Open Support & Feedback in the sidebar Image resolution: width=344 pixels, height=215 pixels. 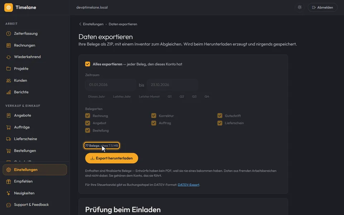pyautogui.click(x=35, y=205)
